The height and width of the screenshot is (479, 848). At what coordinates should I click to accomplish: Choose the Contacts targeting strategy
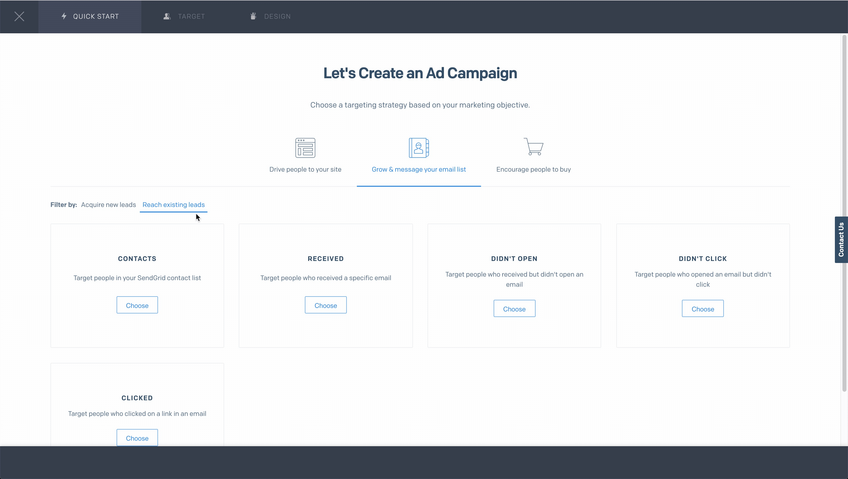point(137,305)
